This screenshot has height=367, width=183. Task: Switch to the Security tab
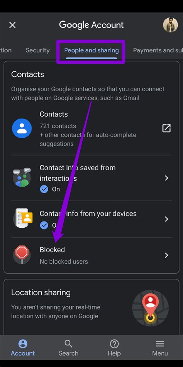tap(37, 50)
